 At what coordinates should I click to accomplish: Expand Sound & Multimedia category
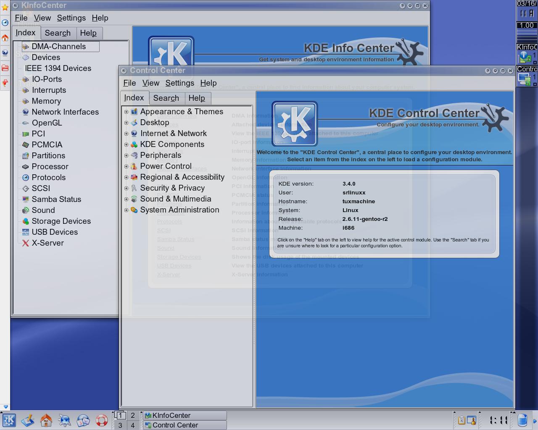coord(126,199)
